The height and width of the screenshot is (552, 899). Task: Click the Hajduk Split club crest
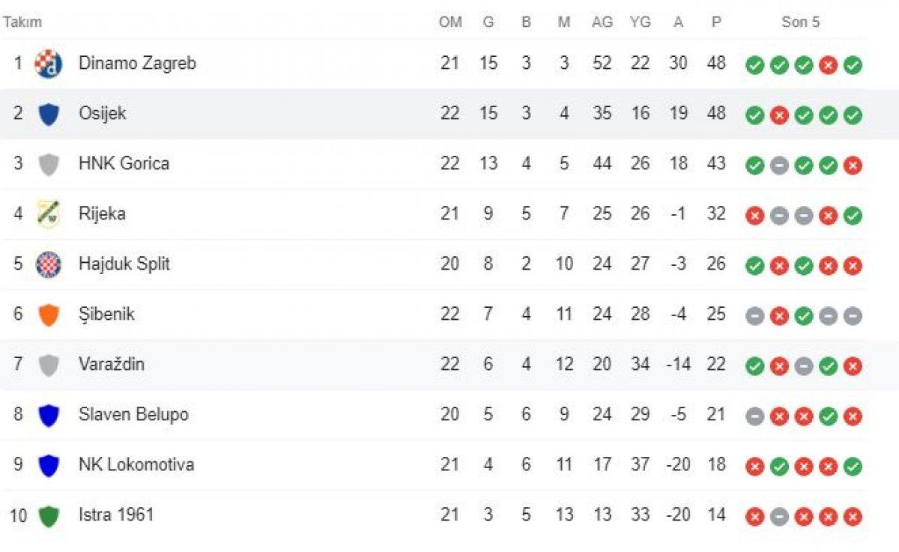[x=49, y=264]
